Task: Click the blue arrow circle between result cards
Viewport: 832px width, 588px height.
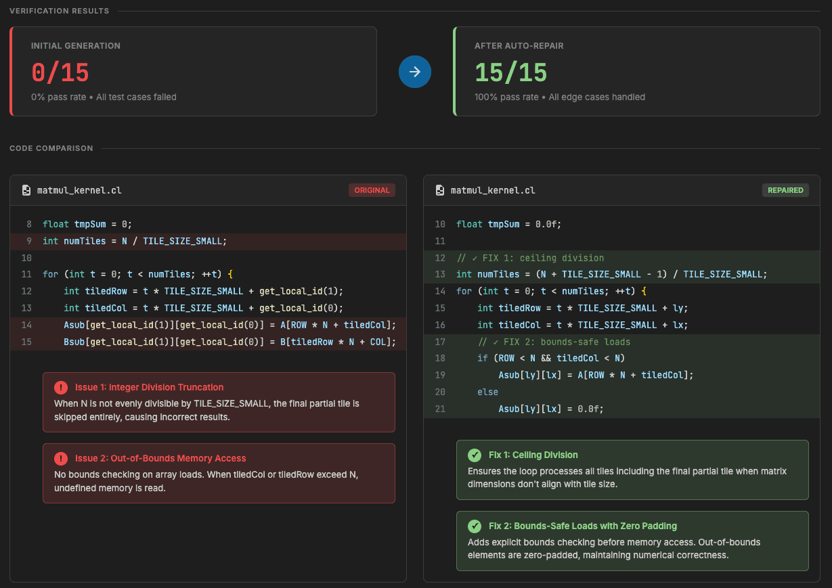Action: pos(415,72)
